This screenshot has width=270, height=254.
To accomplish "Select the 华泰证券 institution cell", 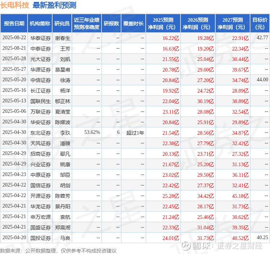I will click(x=41, y=38).
